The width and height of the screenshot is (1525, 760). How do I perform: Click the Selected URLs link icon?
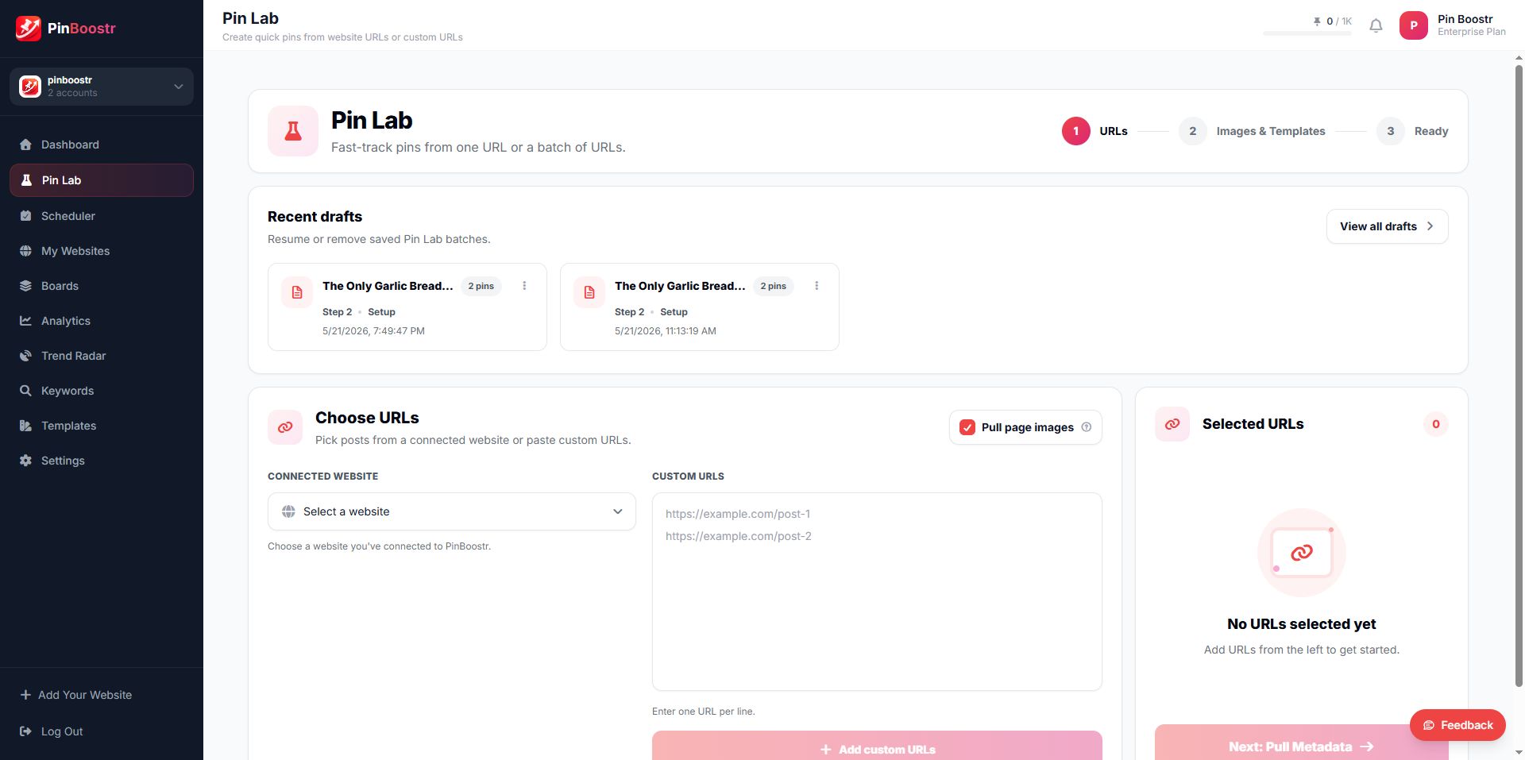(x=1172, y=424)
